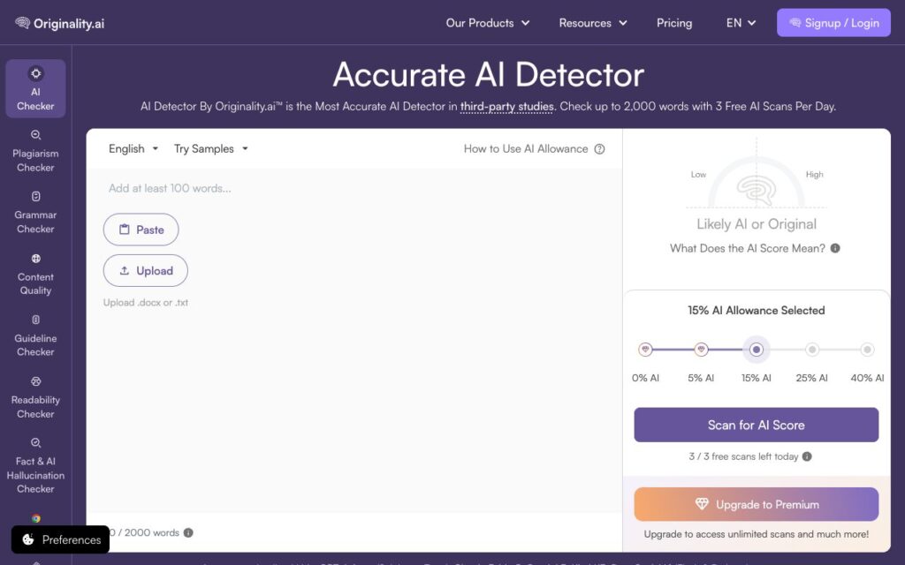Open the Grammar Checker sidebar tool
905x565 pixels.
click(x=35, y=213)
